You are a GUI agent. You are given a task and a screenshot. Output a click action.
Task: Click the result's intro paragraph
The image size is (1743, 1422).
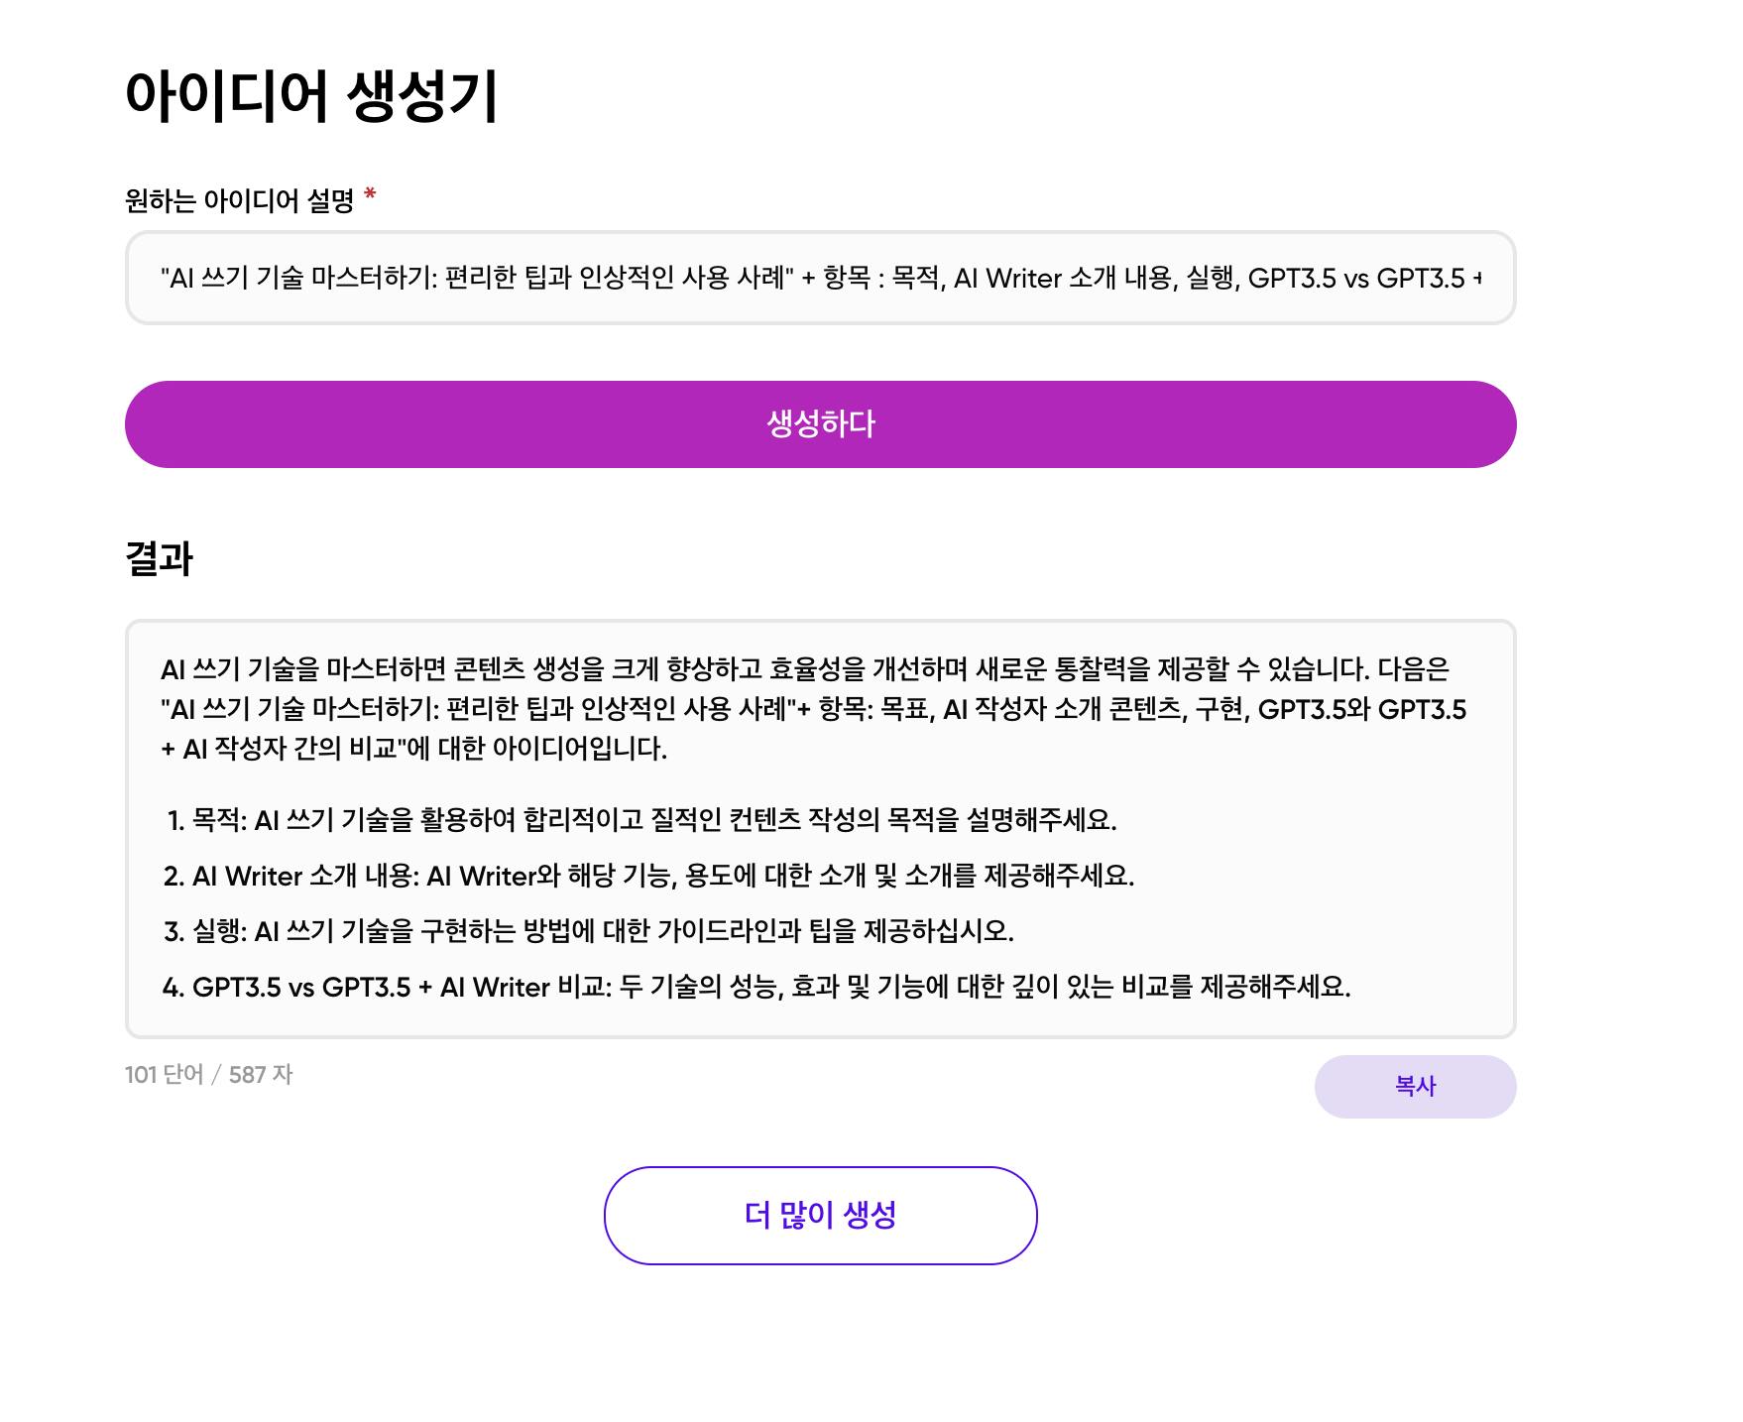pyautogui.click(x=813, y=709)
